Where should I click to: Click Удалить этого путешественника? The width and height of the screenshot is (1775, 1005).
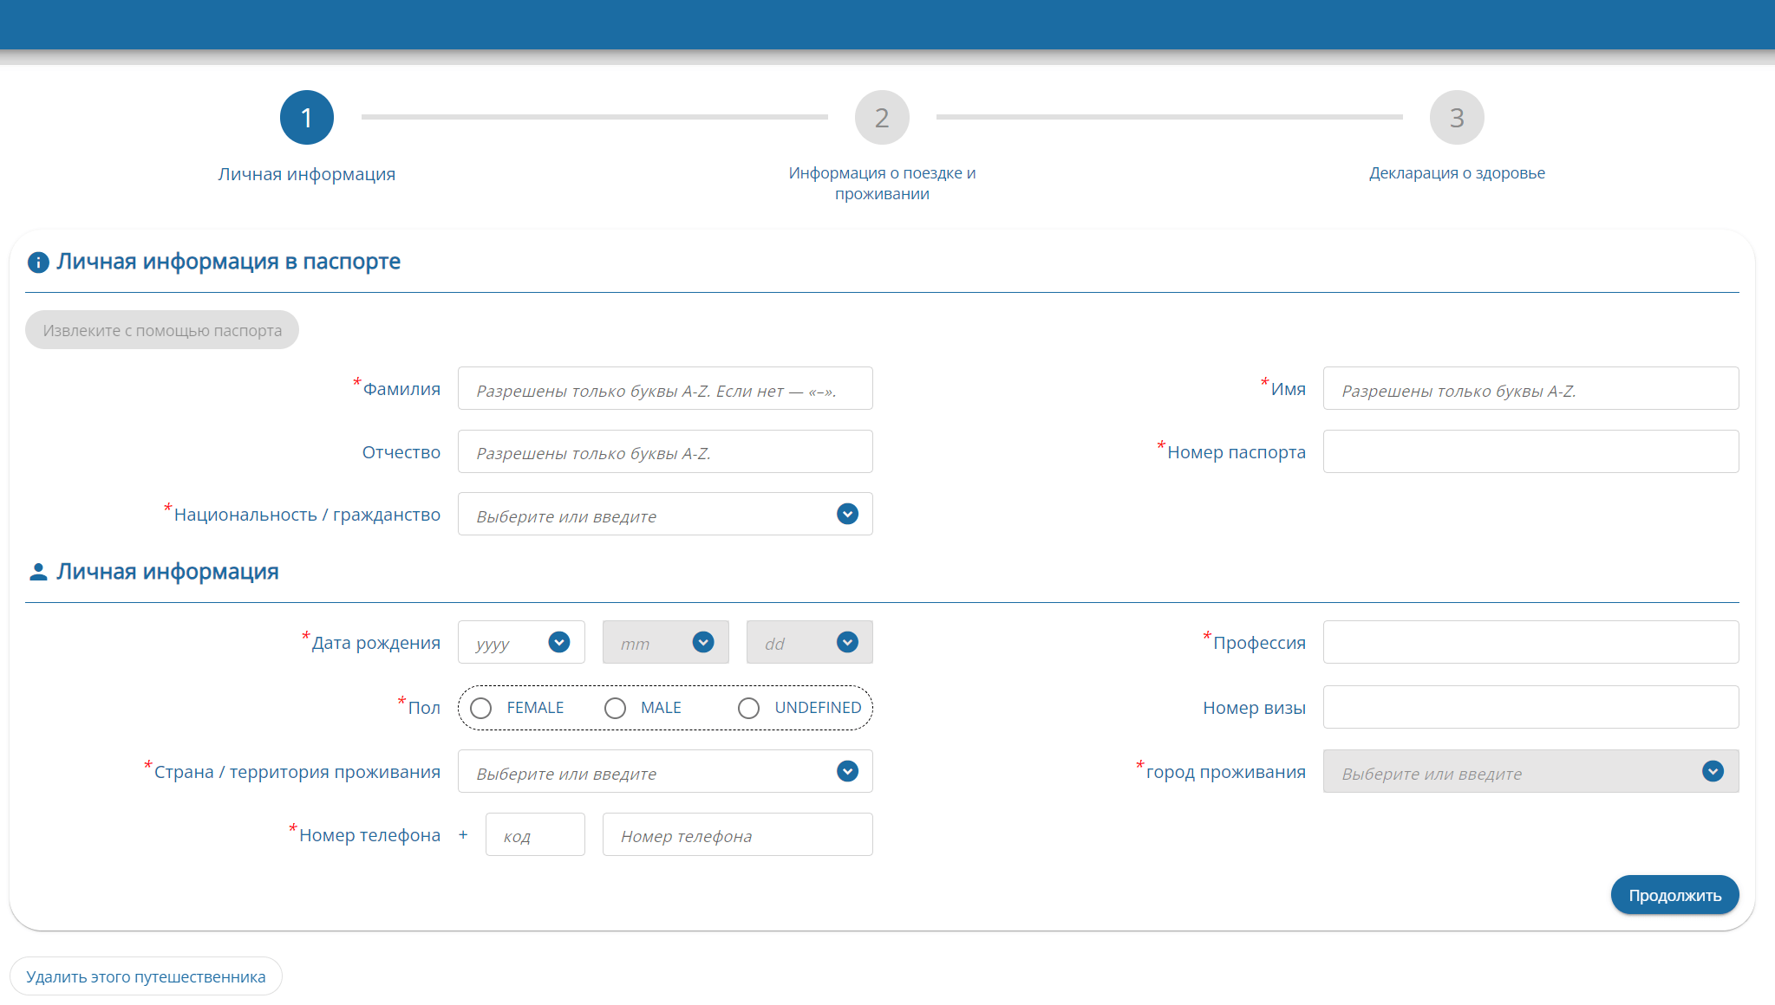coord(146,976)
